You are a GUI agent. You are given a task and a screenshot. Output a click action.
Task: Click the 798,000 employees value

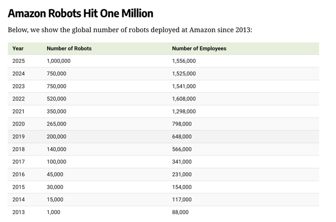182,124
